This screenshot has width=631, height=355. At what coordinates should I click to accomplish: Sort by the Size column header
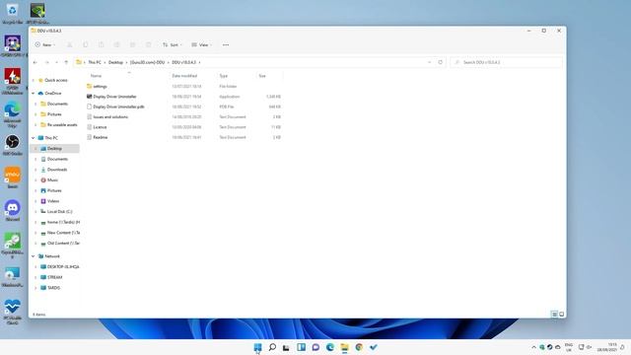[262, 76]
